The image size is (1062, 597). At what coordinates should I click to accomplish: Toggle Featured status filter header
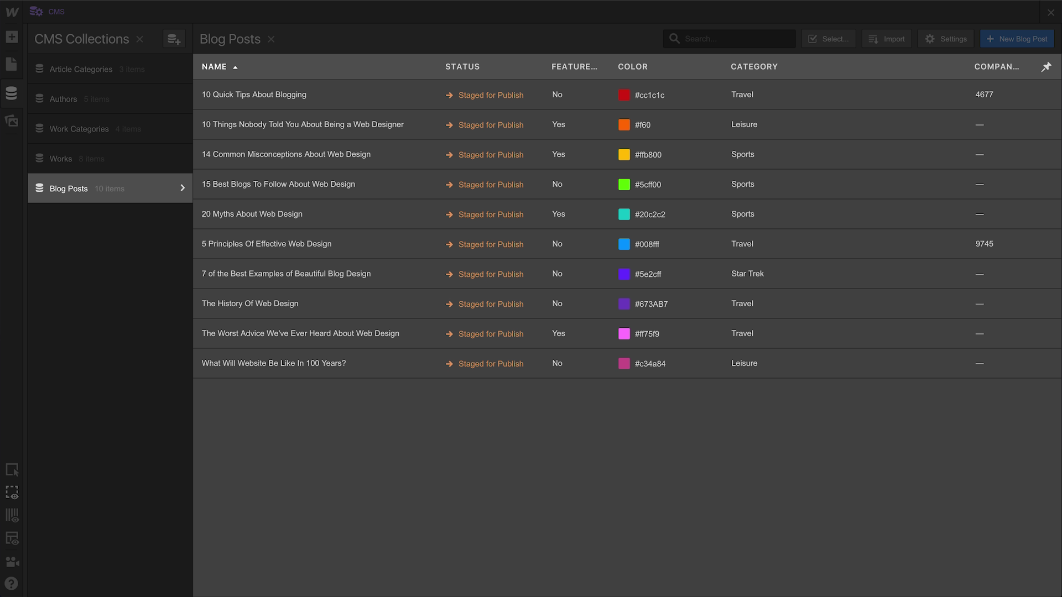point(574,66)
